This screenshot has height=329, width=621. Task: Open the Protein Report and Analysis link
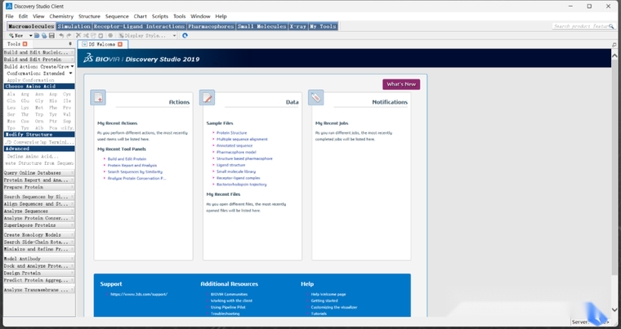(132, 165)
